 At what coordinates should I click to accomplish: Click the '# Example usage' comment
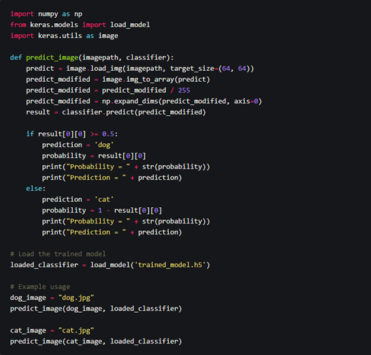40,287
